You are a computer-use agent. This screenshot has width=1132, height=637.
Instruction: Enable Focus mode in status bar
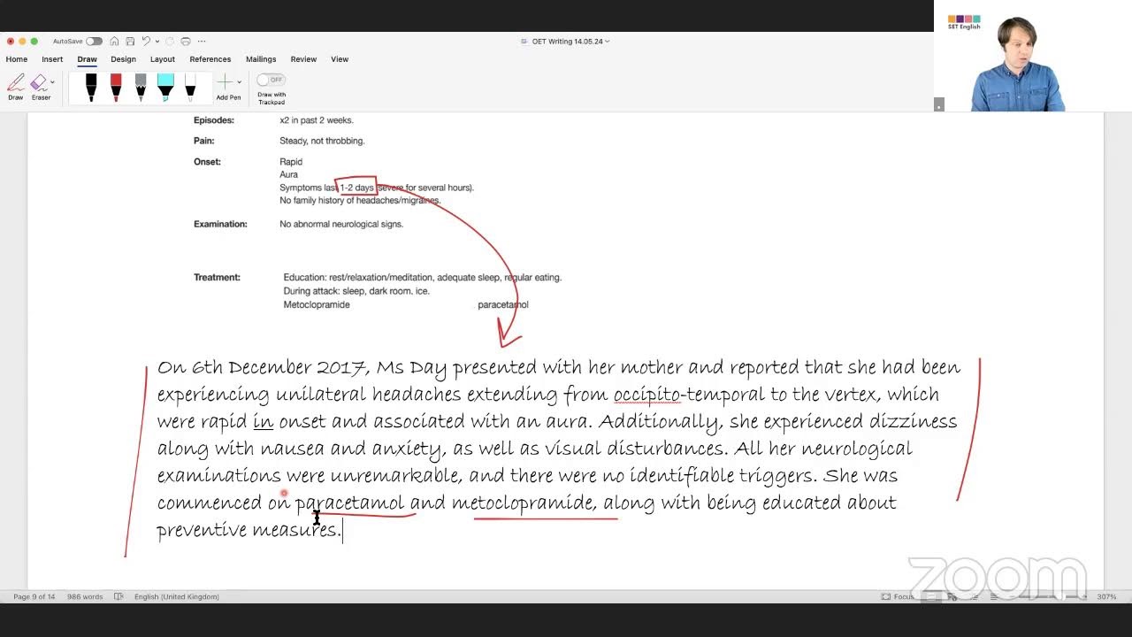pos(897,597)
